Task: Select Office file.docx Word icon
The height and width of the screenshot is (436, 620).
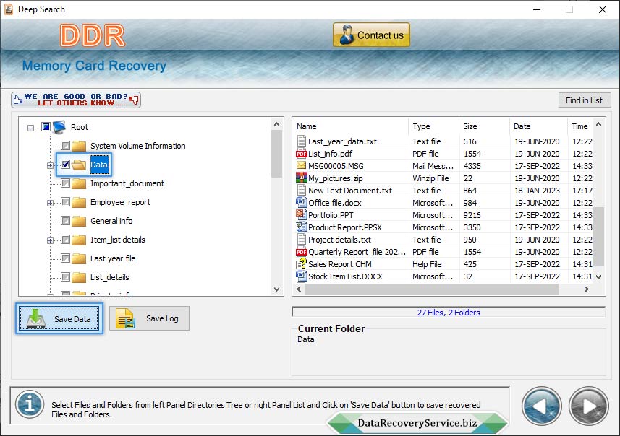Action: [301, 202]
